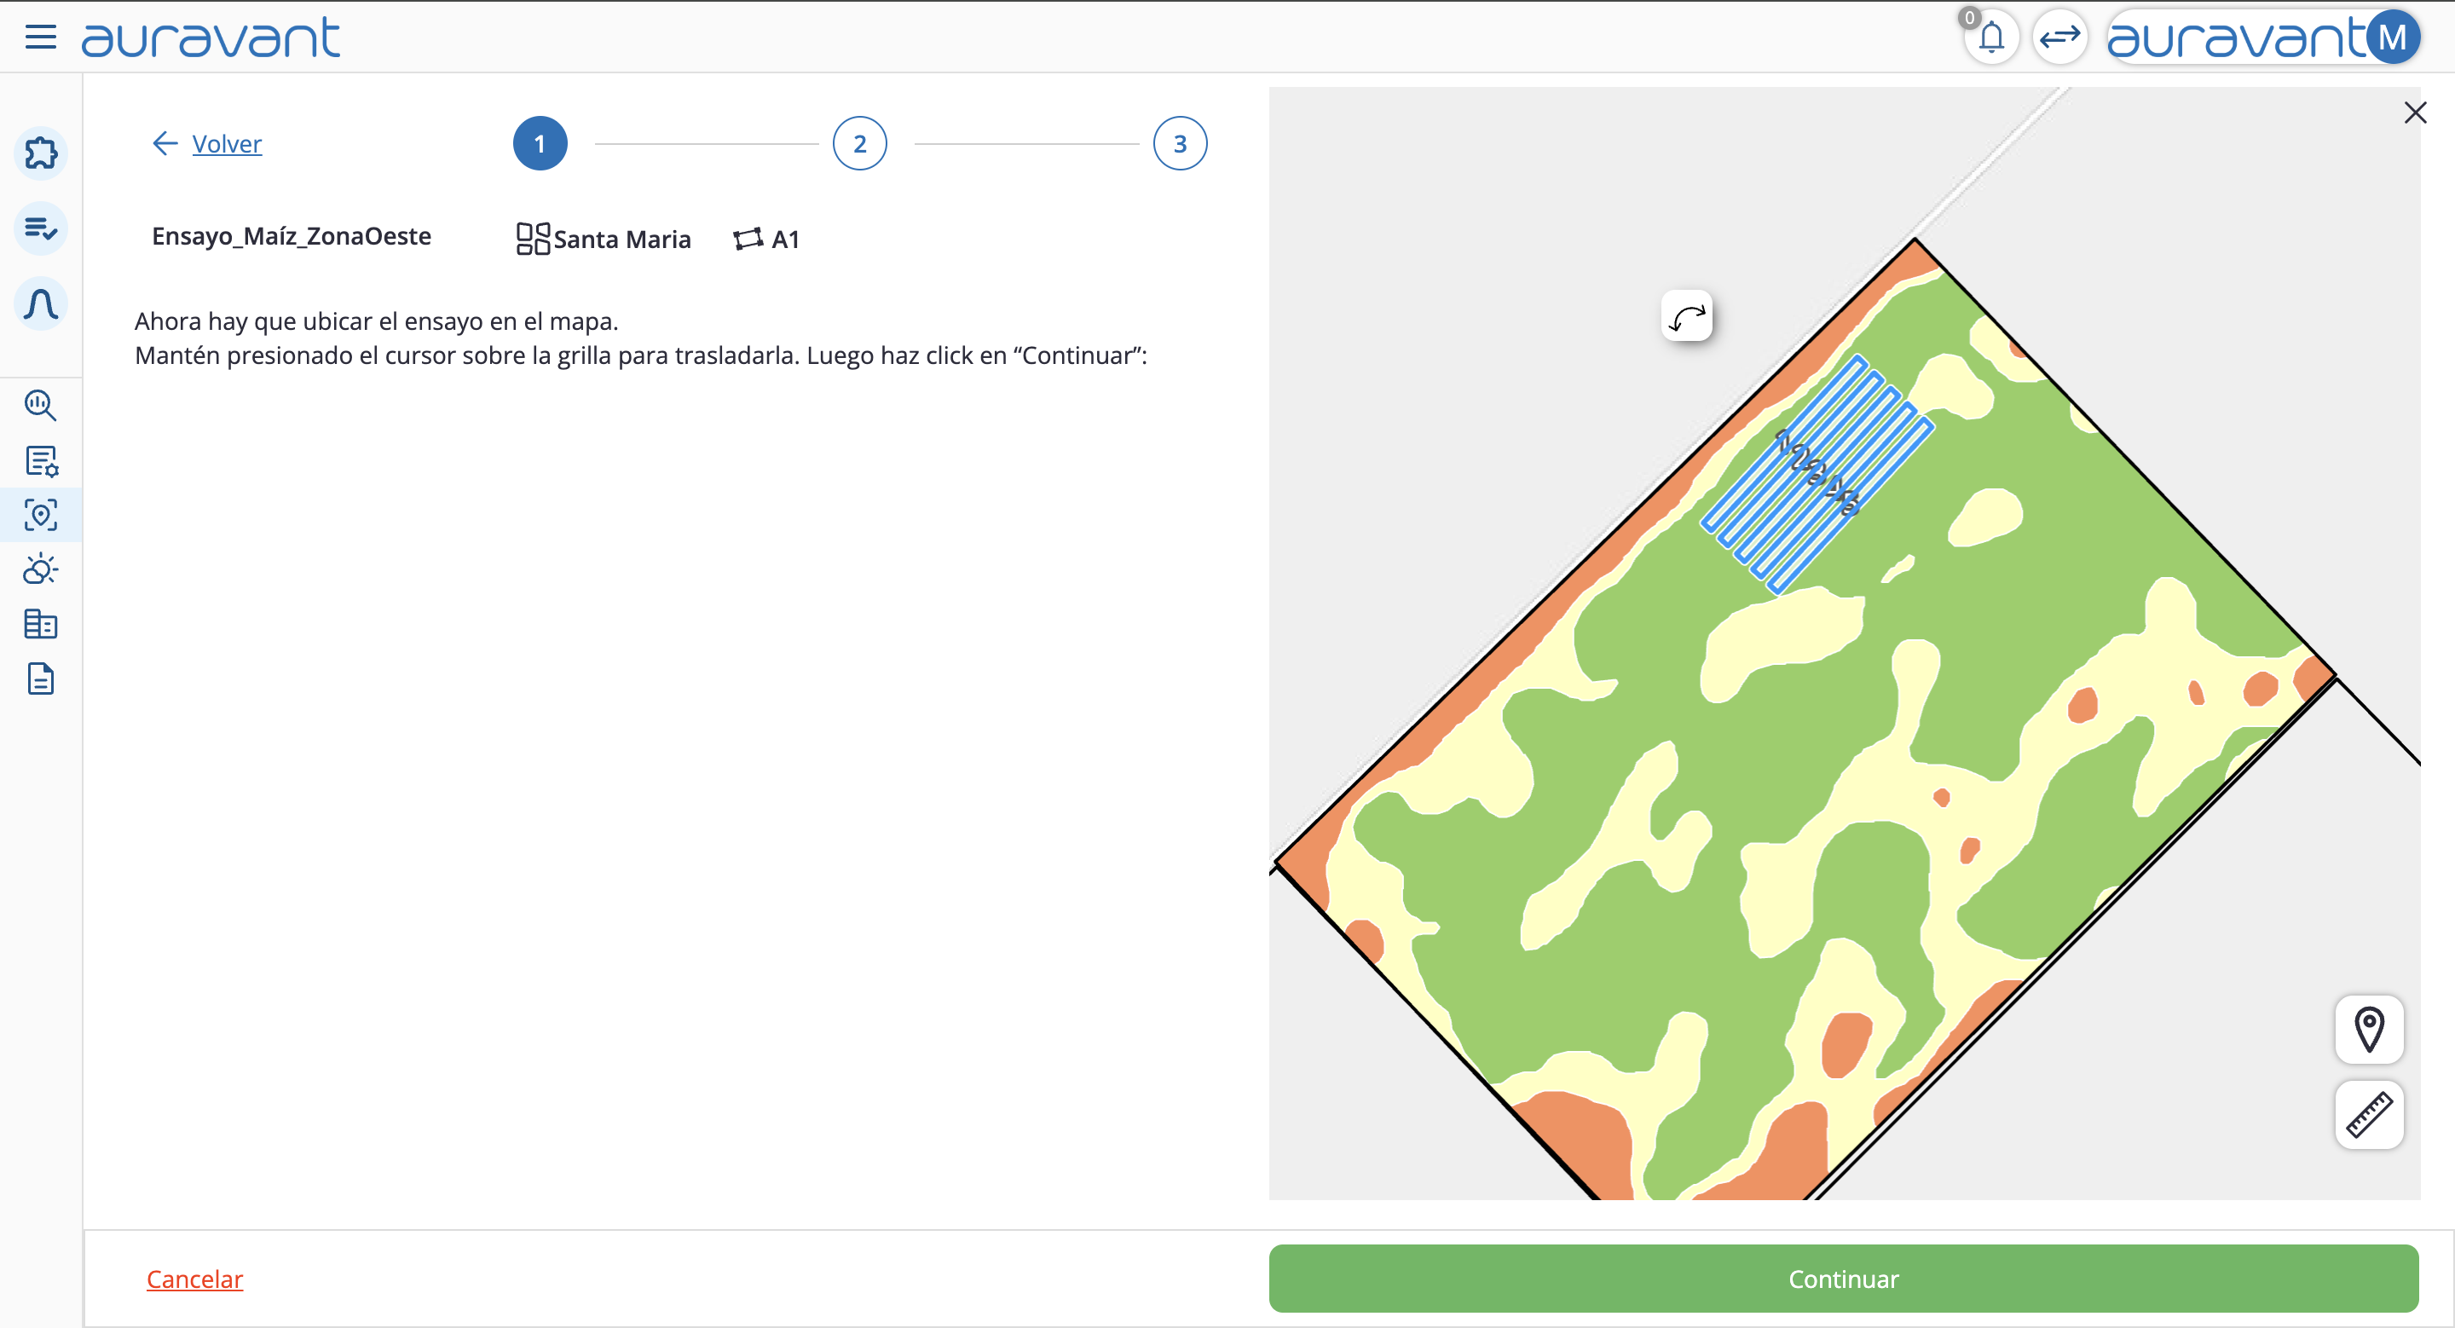
Task: Click the notifications bell icon
Action: [1991, 38]
